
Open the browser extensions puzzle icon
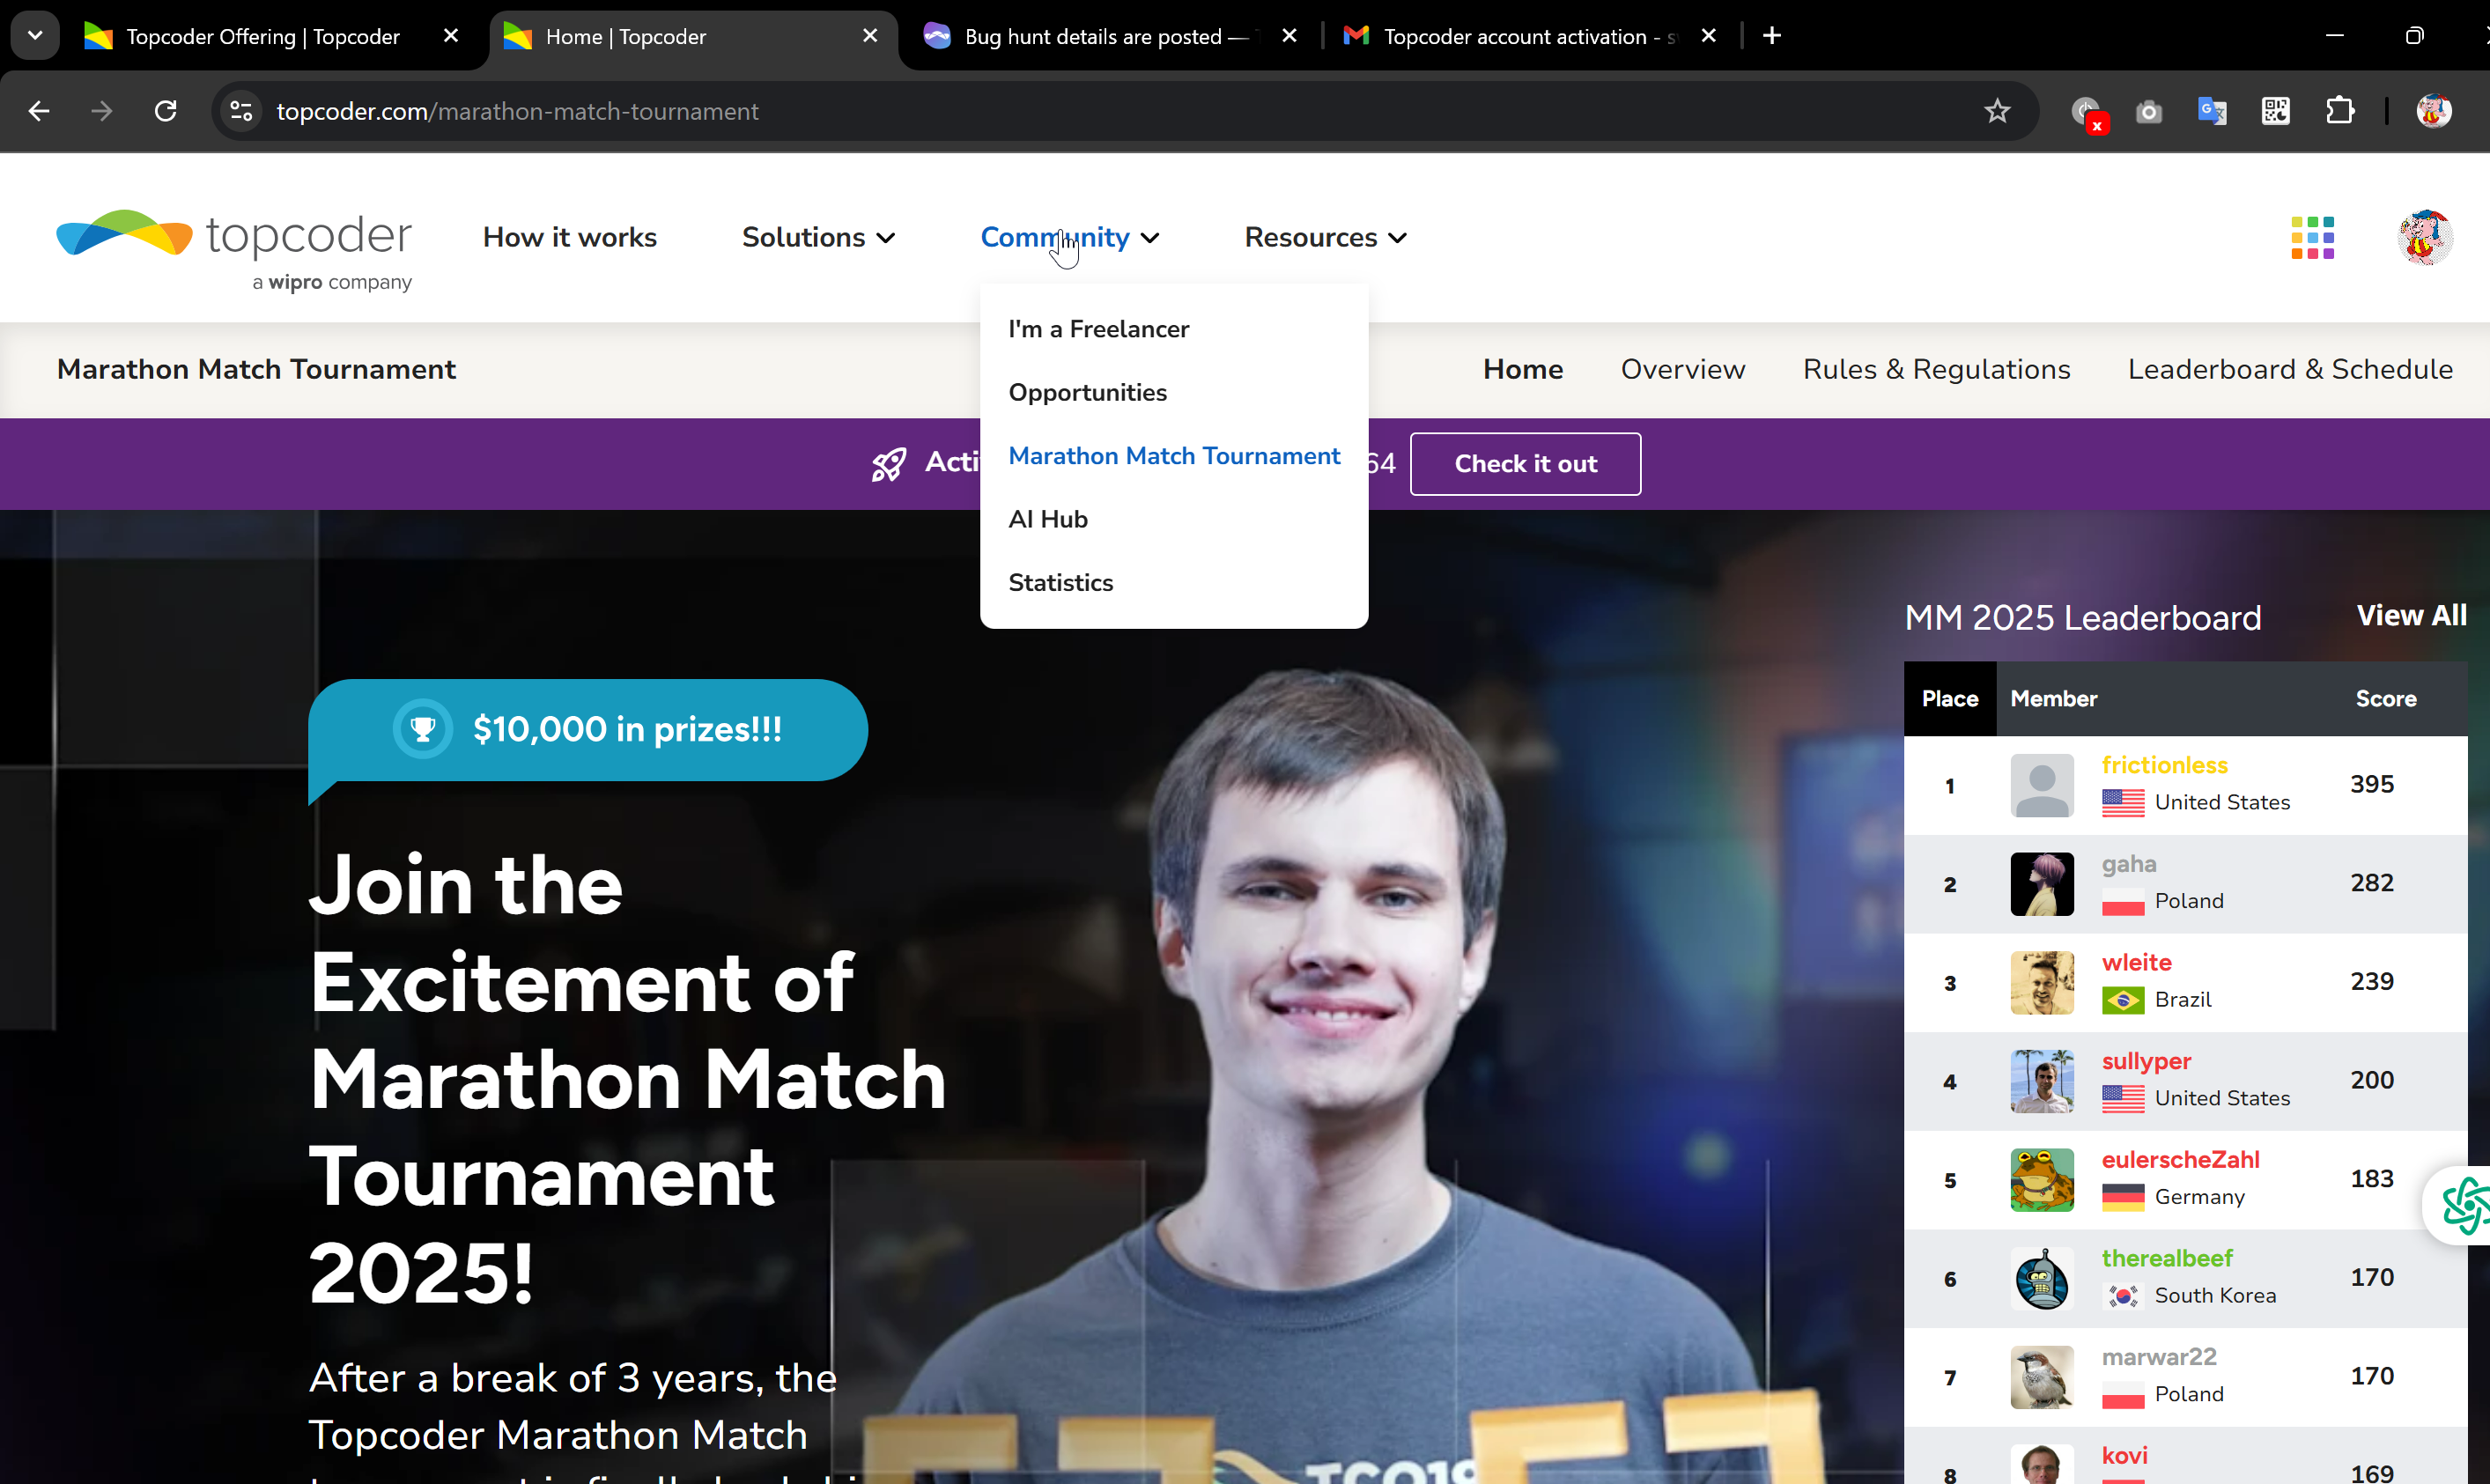point(2340,111)
